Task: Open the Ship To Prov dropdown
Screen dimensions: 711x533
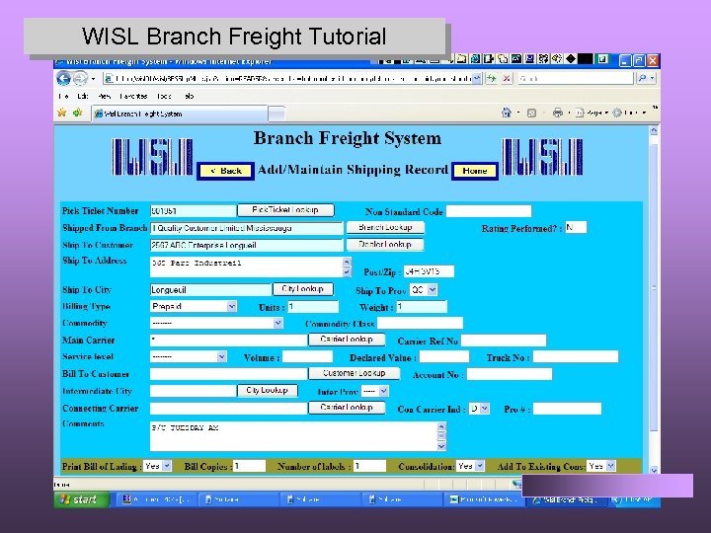Action: (x=423, y=290)
